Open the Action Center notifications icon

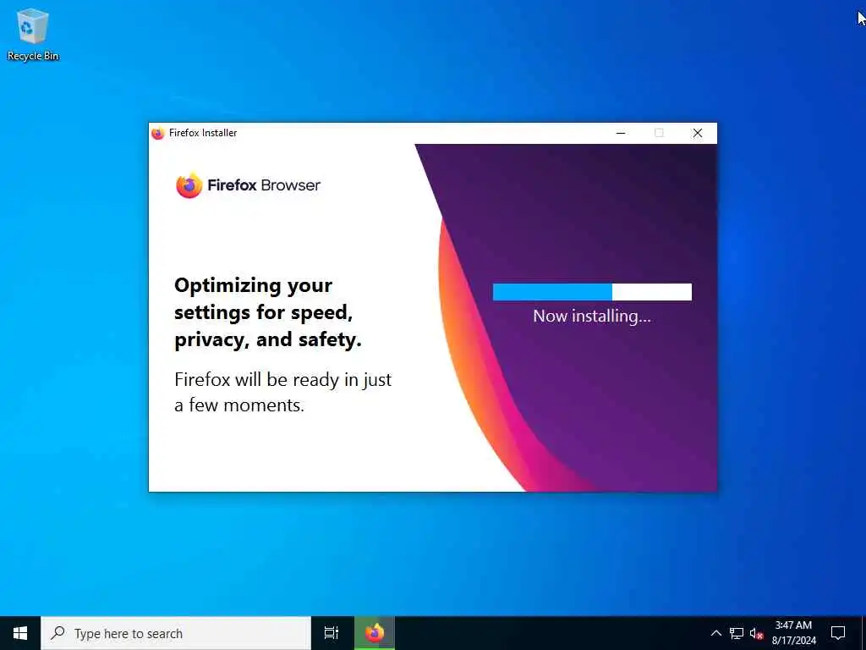coord(838,633)
